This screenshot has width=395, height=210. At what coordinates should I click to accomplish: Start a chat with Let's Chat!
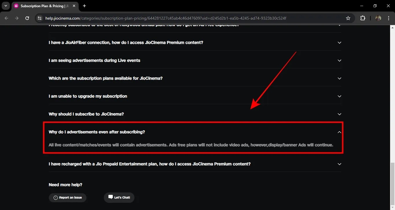coord(119,197)
